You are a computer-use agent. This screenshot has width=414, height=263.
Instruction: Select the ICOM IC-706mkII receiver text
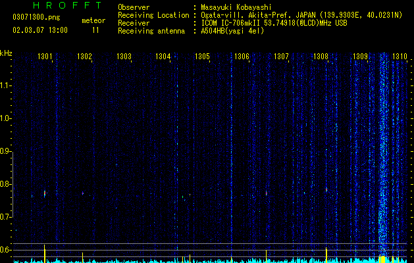pos(274,23)
